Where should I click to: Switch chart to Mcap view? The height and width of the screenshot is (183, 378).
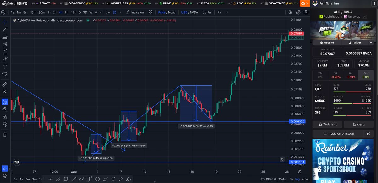pyautogui.click(x=172, y=12)
